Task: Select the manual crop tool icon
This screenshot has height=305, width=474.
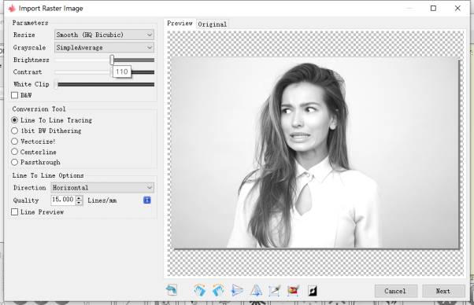Action: 275,291
